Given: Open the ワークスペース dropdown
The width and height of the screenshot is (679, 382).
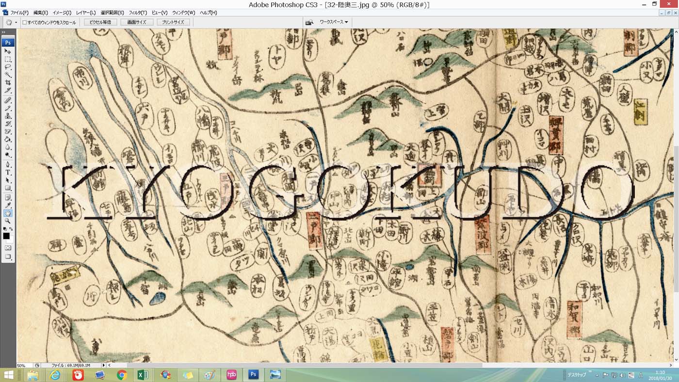Looking at the screenshot, I should tap(334, 22).
